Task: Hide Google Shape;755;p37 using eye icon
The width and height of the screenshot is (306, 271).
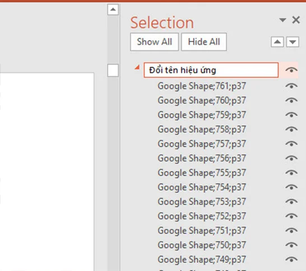Action: pyautogui.click(x=291, y=172)
